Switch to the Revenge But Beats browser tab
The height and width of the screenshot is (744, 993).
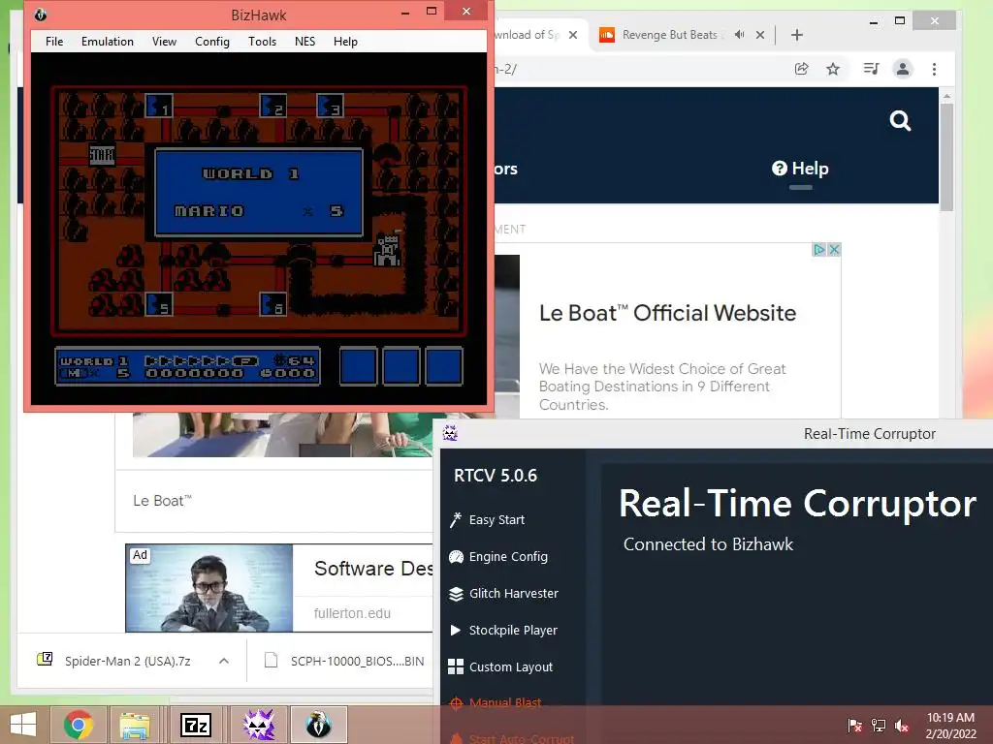coord(670,35)
